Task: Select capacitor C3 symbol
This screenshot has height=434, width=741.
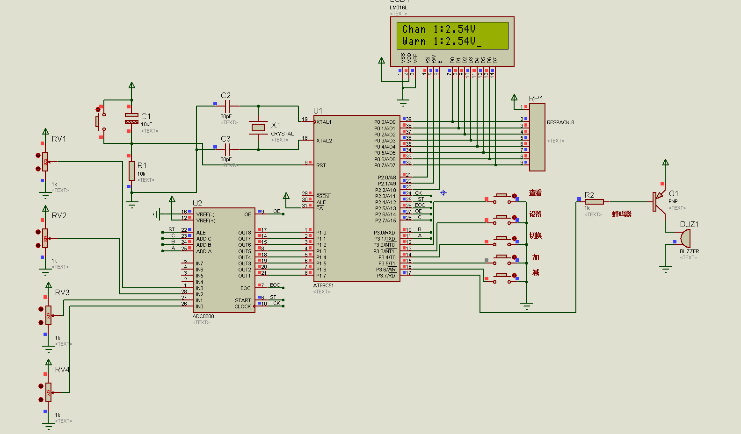Action: click(x=227, y=149)
